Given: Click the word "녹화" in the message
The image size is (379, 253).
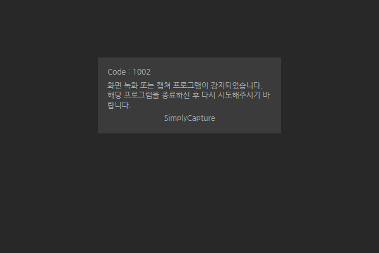Looking at the screenshot, I should [x=131, y=85].
